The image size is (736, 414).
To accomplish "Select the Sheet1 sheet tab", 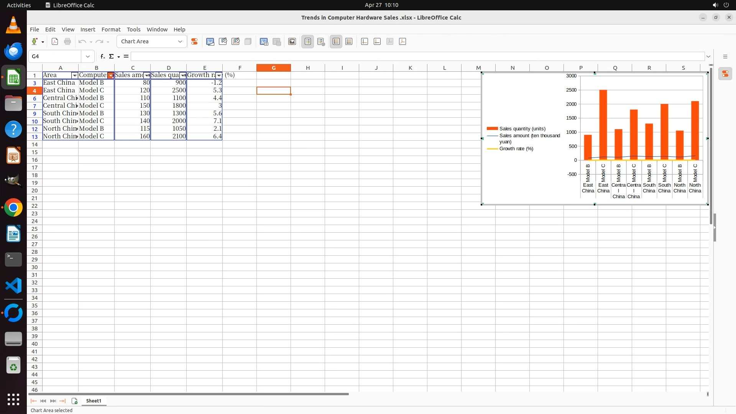I will (x=94, y=401).
